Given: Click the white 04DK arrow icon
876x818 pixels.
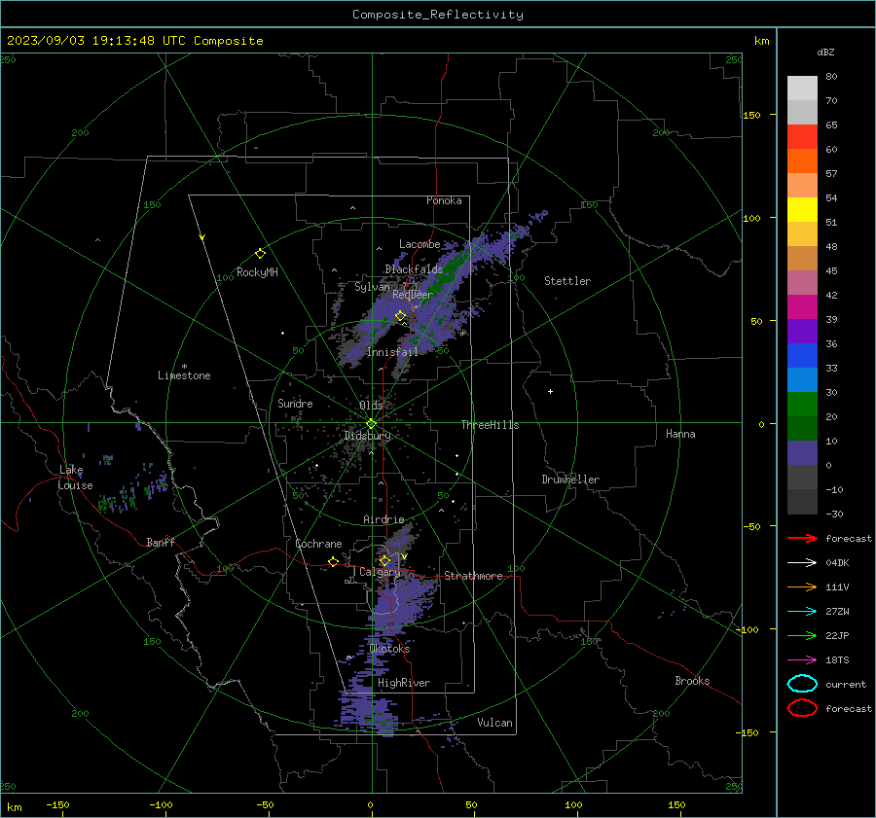Looking at the screenshot, I should pyautogui.click(x=802, y=563).
